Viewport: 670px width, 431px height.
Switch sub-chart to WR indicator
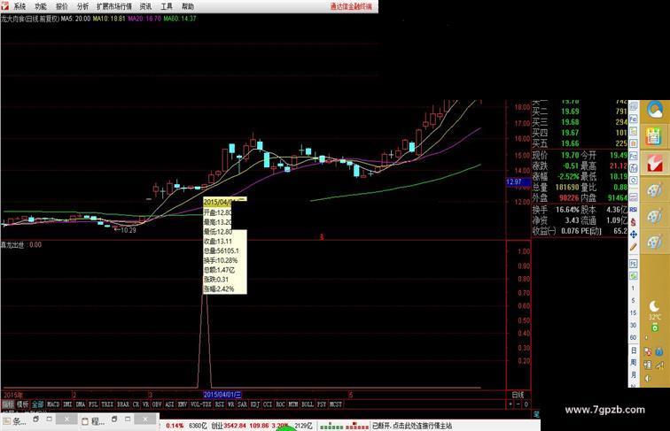click(230, 404)
